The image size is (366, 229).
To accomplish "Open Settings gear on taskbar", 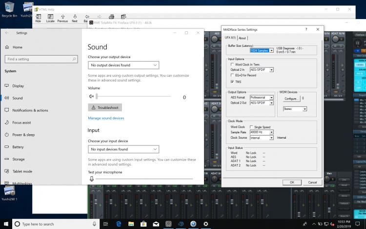I will 205,224.
